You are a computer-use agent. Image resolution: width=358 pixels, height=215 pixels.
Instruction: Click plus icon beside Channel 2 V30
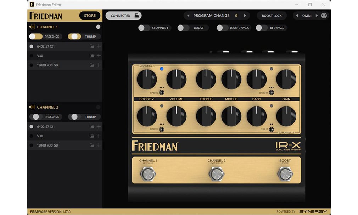coord(99,136)
